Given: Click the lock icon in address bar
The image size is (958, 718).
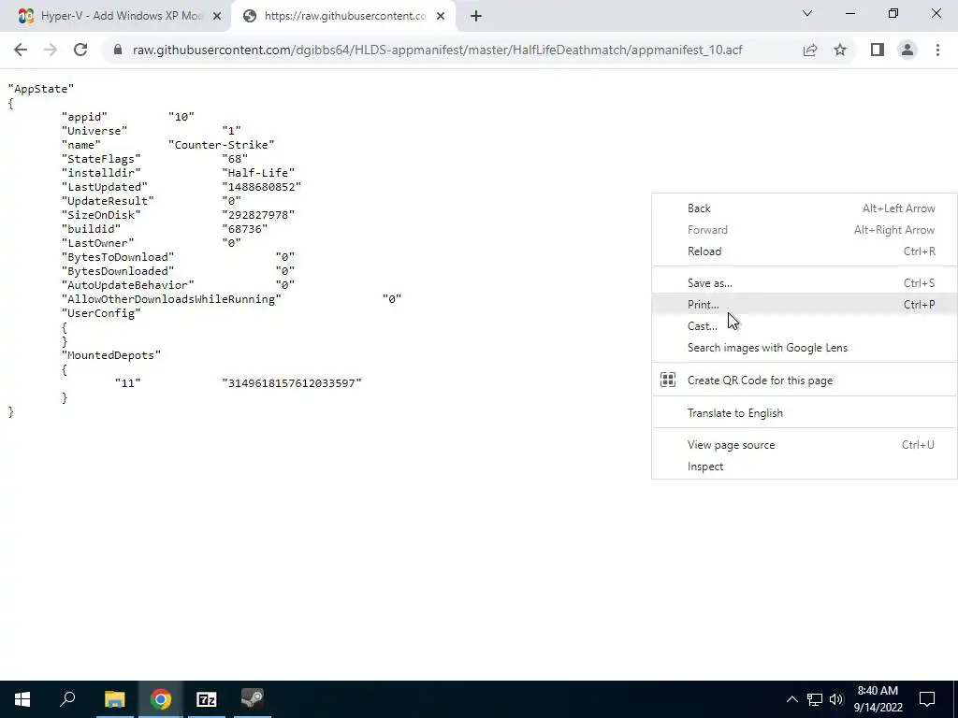Looking at the screenshot, I should 118,50.
